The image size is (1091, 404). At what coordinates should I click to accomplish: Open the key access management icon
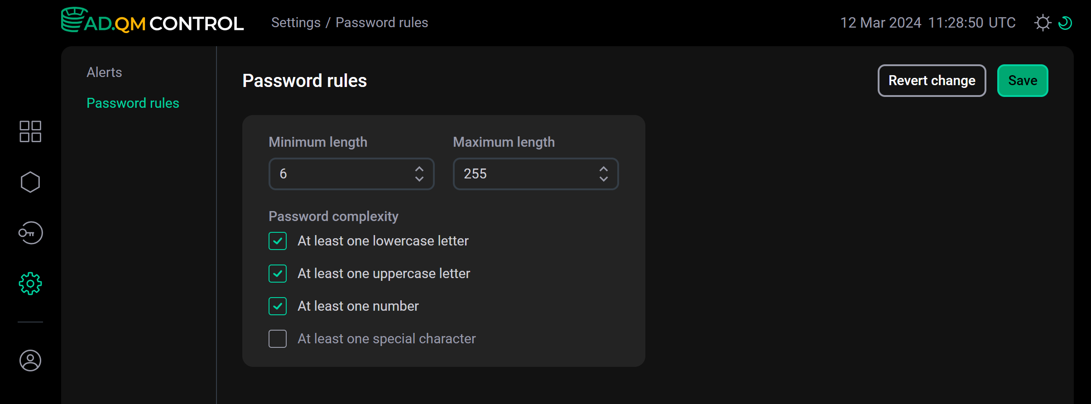[x=30, y=233]
